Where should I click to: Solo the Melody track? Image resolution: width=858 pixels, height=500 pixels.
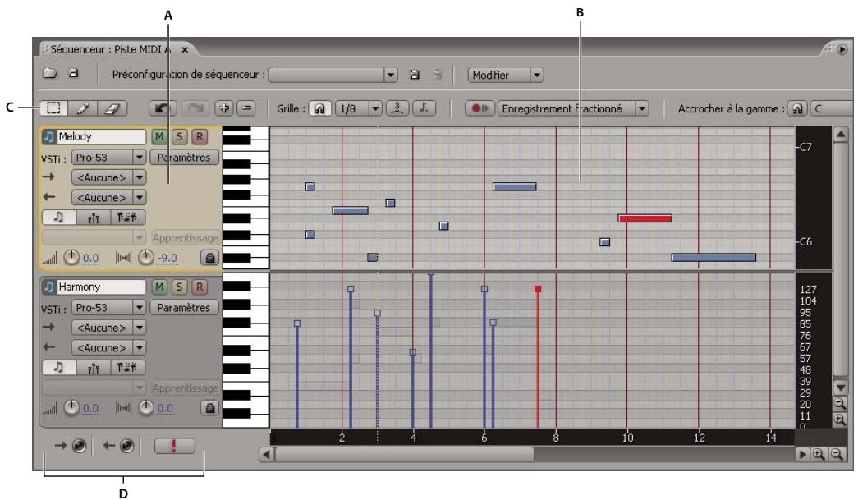point(179,137)
